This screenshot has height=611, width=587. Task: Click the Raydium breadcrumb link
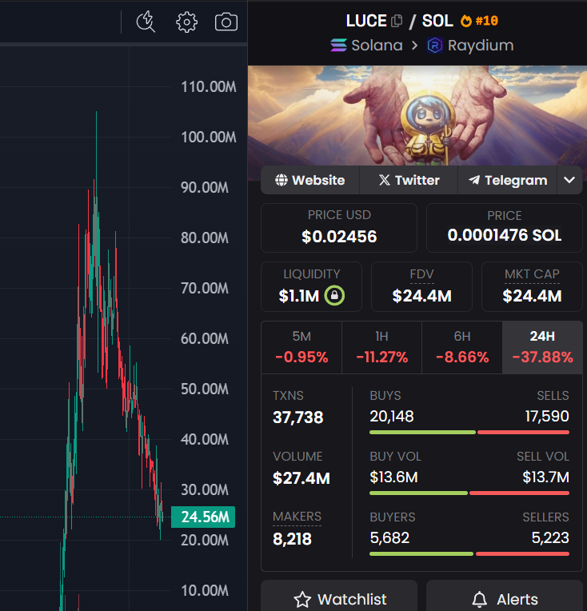(x=481, y=46)
